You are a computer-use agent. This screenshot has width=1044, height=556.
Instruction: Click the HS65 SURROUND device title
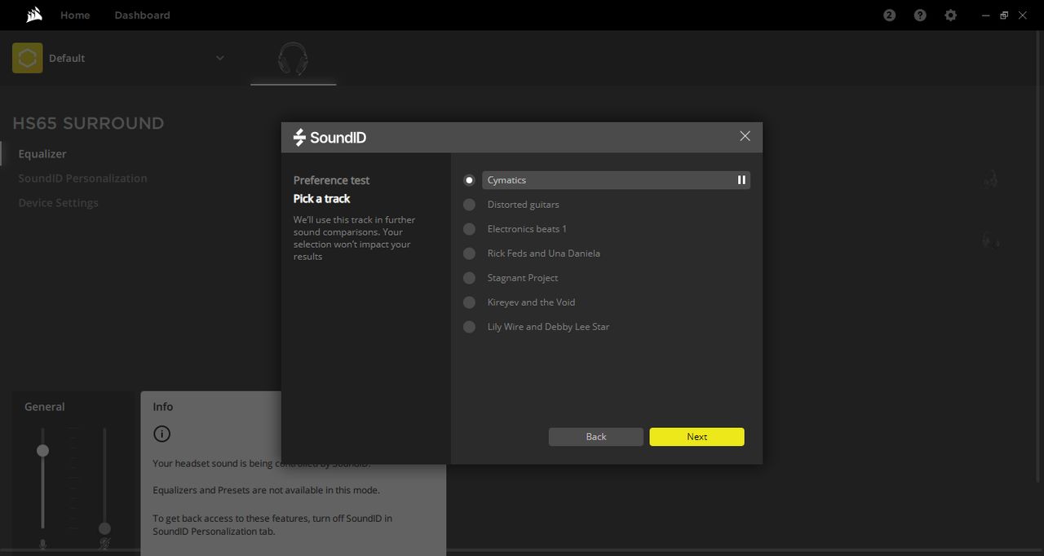point(88,124)
